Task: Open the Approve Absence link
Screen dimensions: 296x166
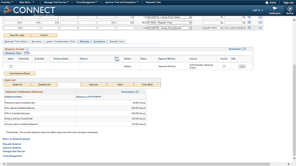Action: pos(12,148)
